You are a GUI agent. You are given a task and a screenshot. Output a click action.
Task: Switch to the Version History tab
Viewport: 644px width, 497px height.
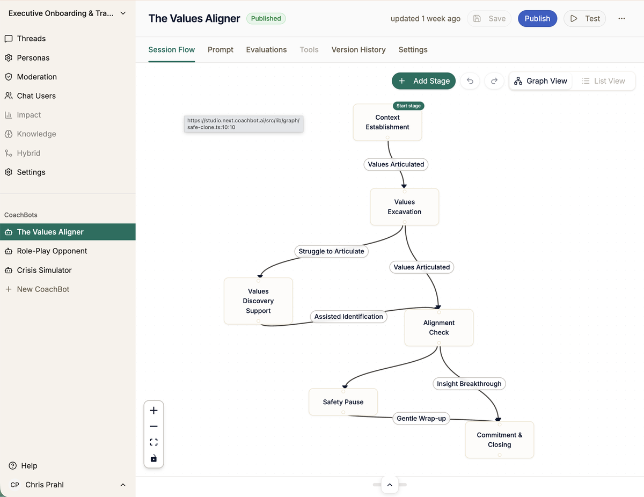click(x=358, y=49)
